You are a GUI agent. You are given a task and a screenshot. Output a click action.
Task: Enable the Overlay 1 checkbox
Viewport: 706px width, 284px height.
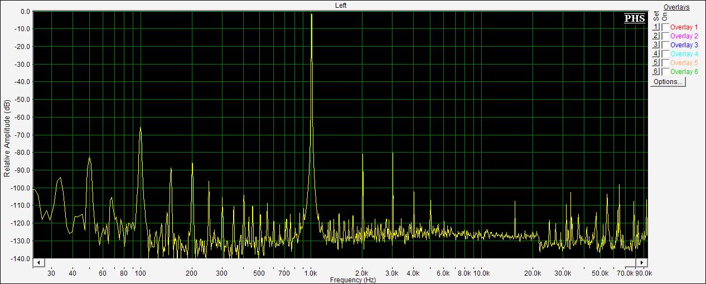pyautogui.click(x=665, y=27)
